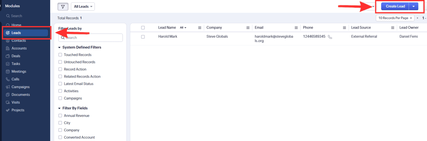Open the Contacts module

(19, 41)
